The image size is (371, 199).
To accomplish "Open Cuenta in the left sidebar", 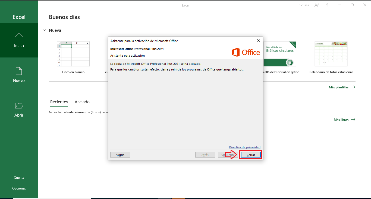I will pyautogui.click(x=19, y=178).
